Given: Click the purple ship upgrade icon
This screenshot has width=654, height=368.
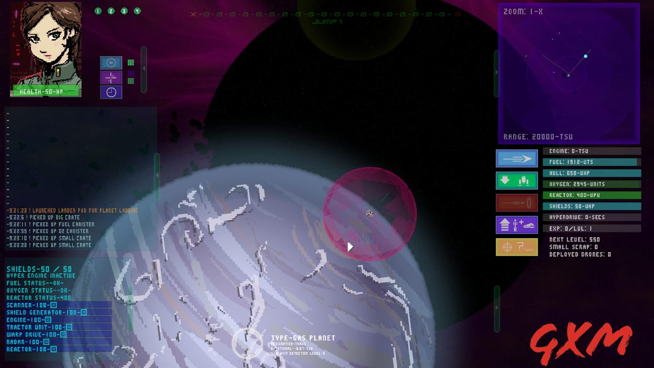Looking at the screenshot, I should click(x=517, y=224).
